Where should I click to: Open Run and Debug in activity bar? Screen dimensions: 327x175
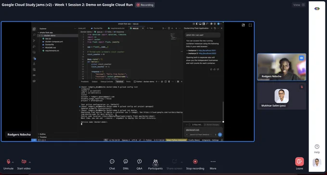point(34,47)
